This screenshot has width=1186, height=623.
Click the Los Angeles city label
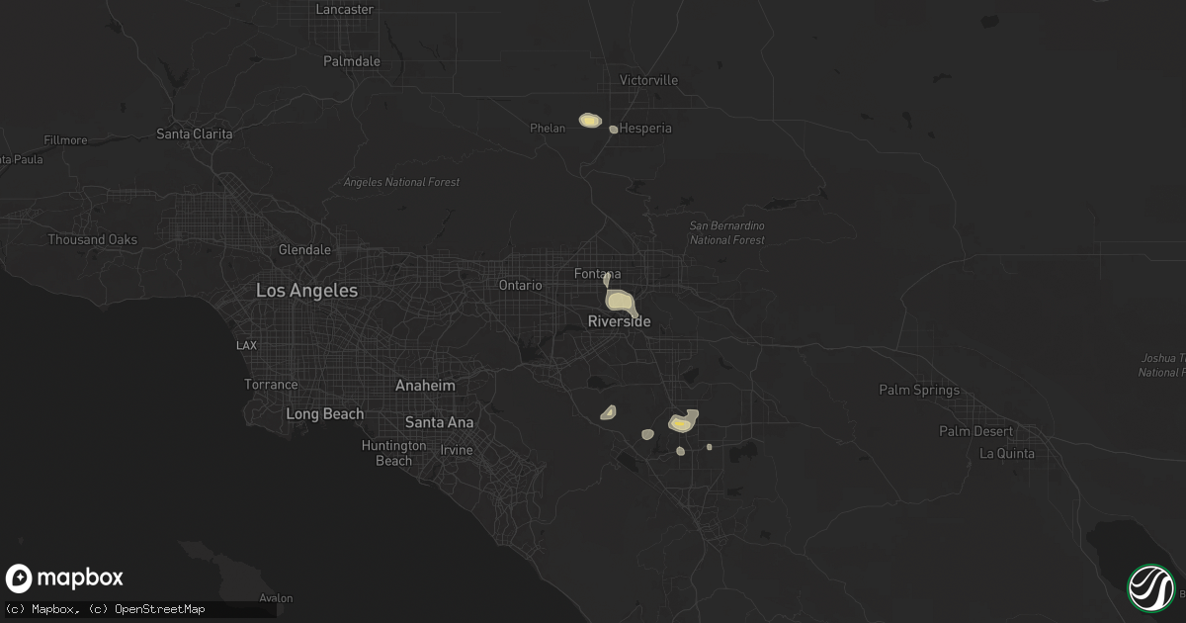[x=306, y=291]
